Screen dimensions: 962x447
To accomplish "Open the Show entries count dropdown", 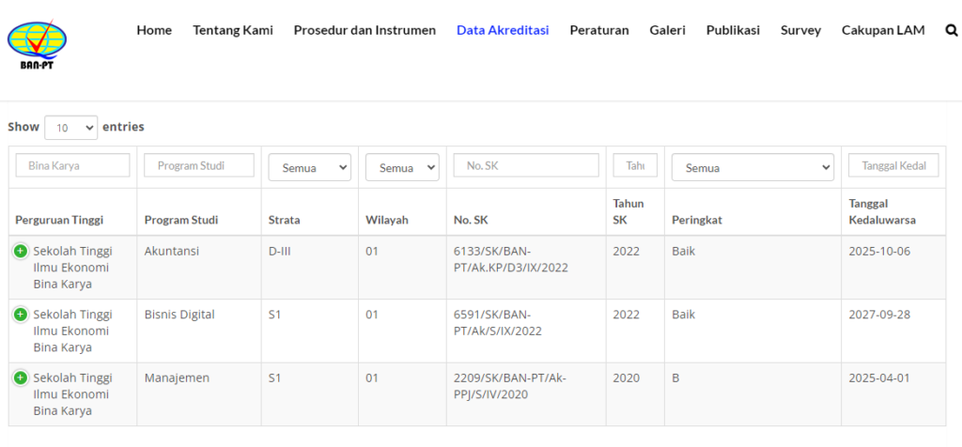I will point(71,128).
